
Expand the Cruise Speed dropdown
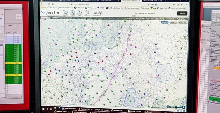tap(215, 47)
